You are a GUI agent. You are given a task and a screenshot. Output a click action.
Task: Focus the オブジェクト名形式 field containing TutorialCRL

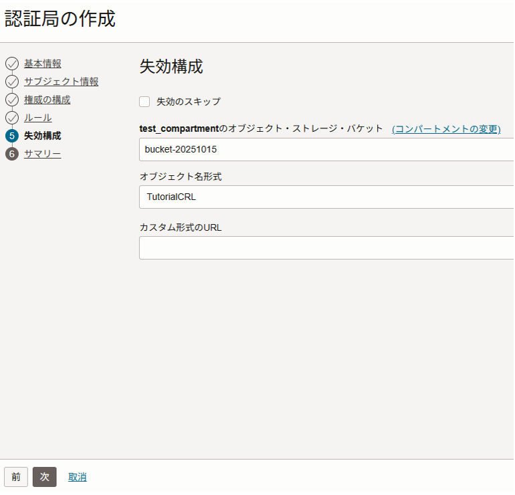coord(326,197)
